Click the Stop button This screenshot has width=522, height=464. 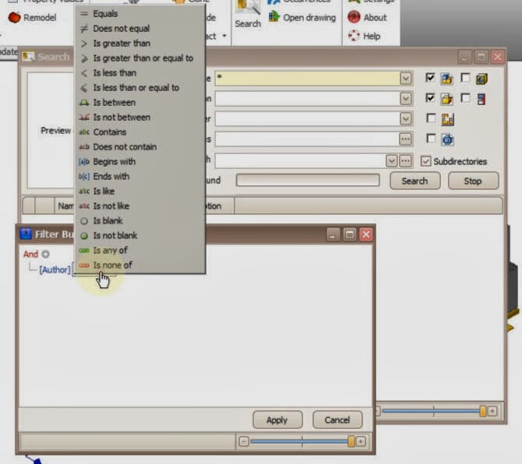473,181
